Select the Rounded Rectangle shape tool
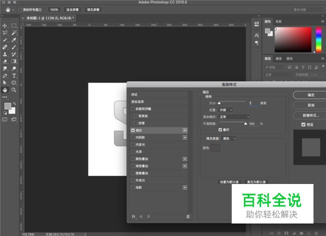The height and width of the screenshot is (236, 326). (14, 82)
